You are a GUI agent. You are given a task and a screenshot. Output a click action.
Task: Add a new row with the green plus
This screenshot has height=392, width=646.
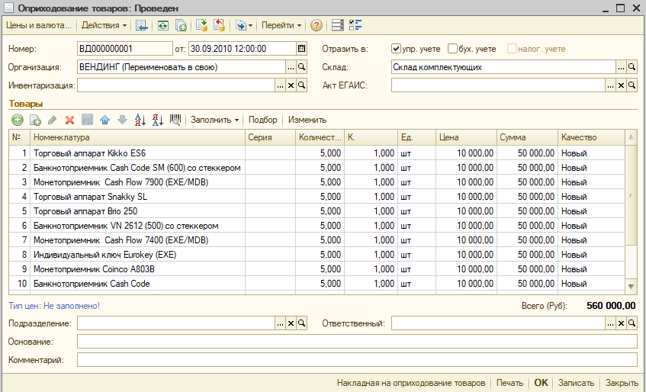point(18,120)
